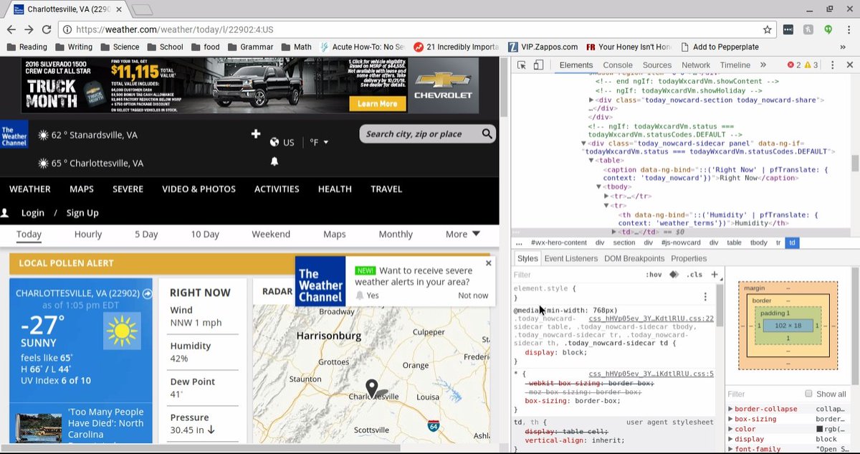Viewport: 860px width, 454px height.
Task: Click the browser Forward arrow
Action: click(x=29, y=29)
